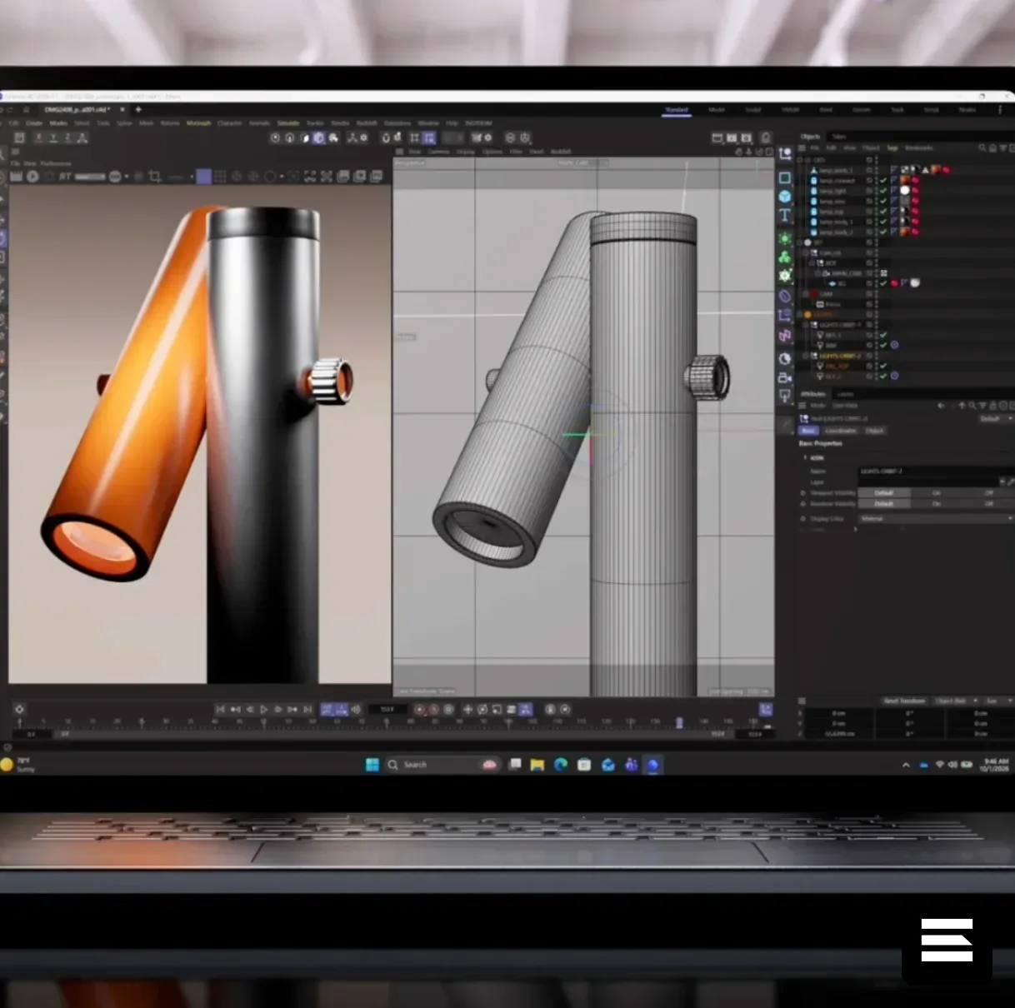Open the Simulate menu
Viewport: 1015px width, 1008px height.
pyautogui.click(x=288, y=123)
